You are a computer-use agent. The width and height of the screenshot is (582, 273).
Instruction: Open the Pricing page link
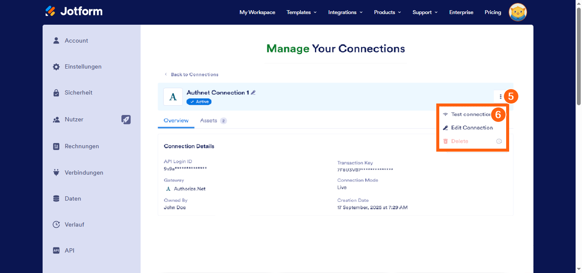493,12
